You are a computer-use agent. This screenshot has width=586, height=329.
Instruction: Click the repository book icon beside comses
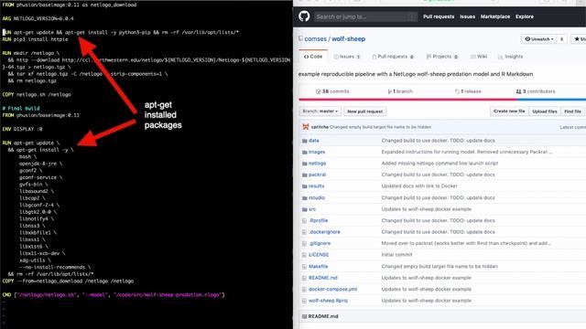tap(300, 38)
